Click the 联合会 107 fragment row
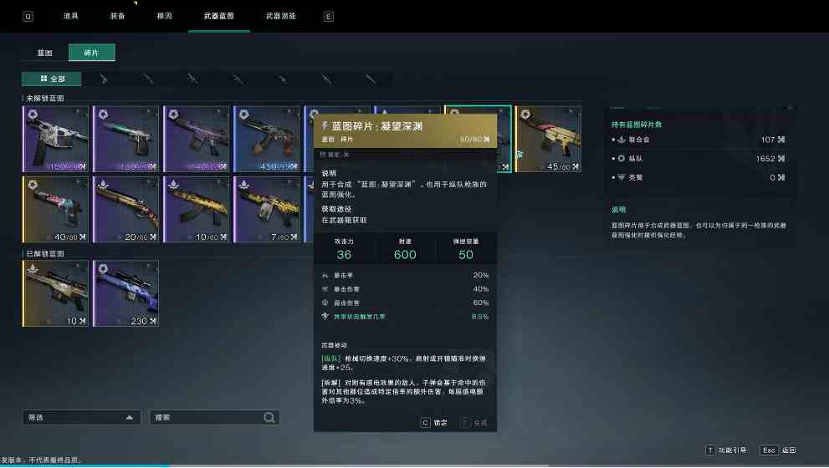This screenshot has width=829, height=468. pos(699,140)
